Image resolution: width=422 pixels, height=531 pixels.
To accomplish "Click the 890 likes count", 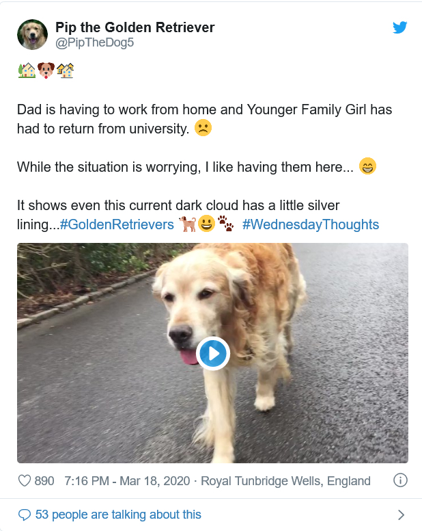I will tap(44, 480).
